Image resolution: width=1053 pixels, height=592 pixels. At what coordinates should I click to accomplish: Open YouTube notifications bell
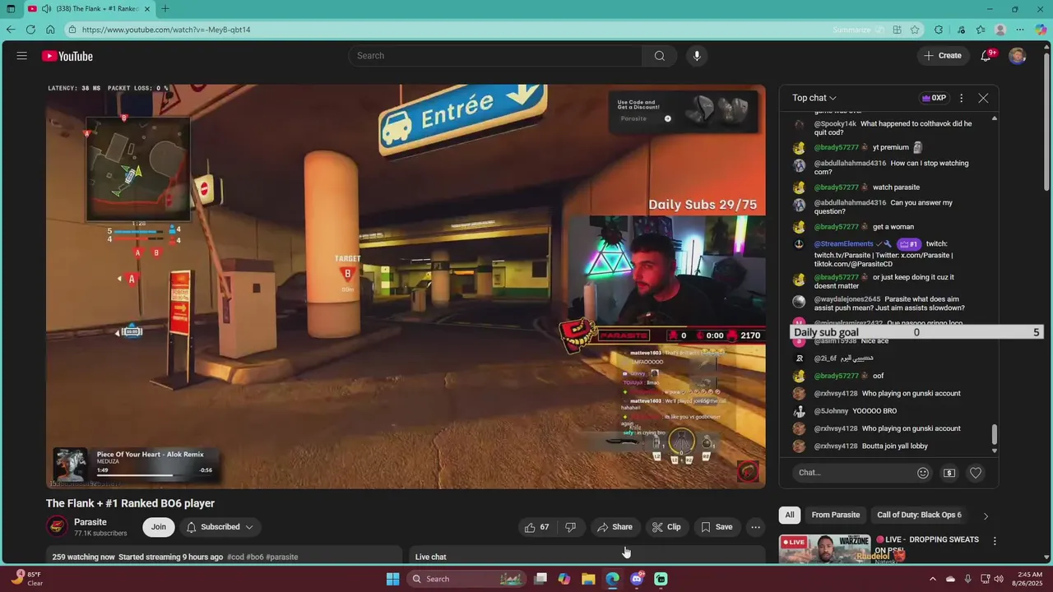[x=986, y=56]
